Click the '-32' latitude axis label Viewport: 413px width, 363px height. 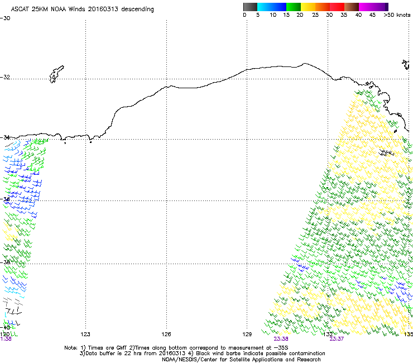pyautogui.click(x=5, y=77)
